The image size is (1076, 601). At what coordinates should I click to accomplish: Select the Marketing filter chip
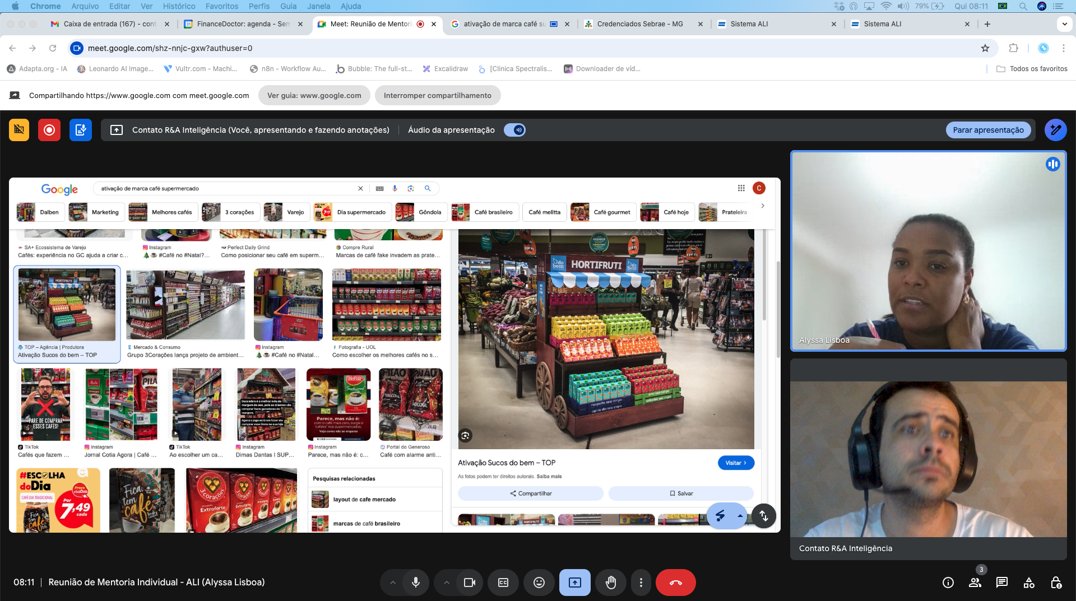point(96,212)
